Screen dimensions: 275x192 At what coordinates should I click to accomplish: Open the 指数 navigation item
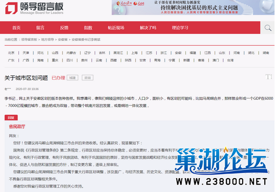(x=88, y=28)
